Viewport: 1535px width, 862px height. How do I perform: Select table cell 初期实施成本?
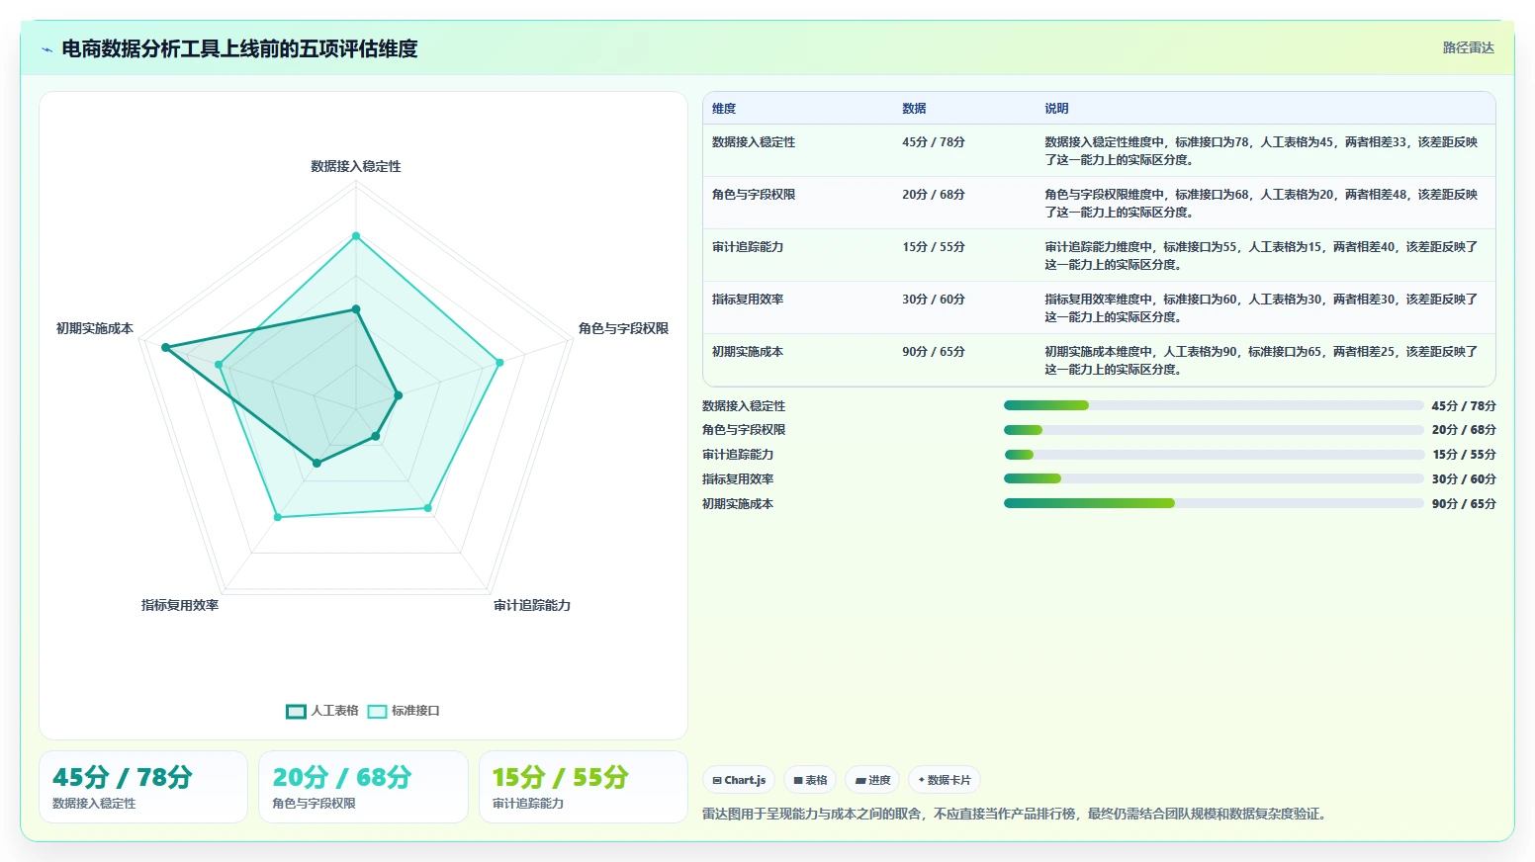[748, 352]
